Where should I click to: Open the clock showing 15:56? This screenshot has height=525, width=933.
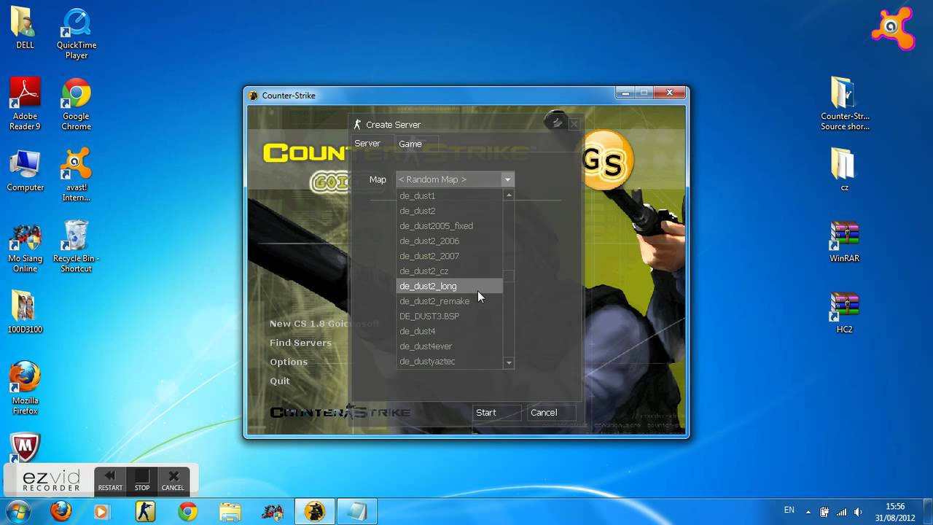click(x=896, y=512)
